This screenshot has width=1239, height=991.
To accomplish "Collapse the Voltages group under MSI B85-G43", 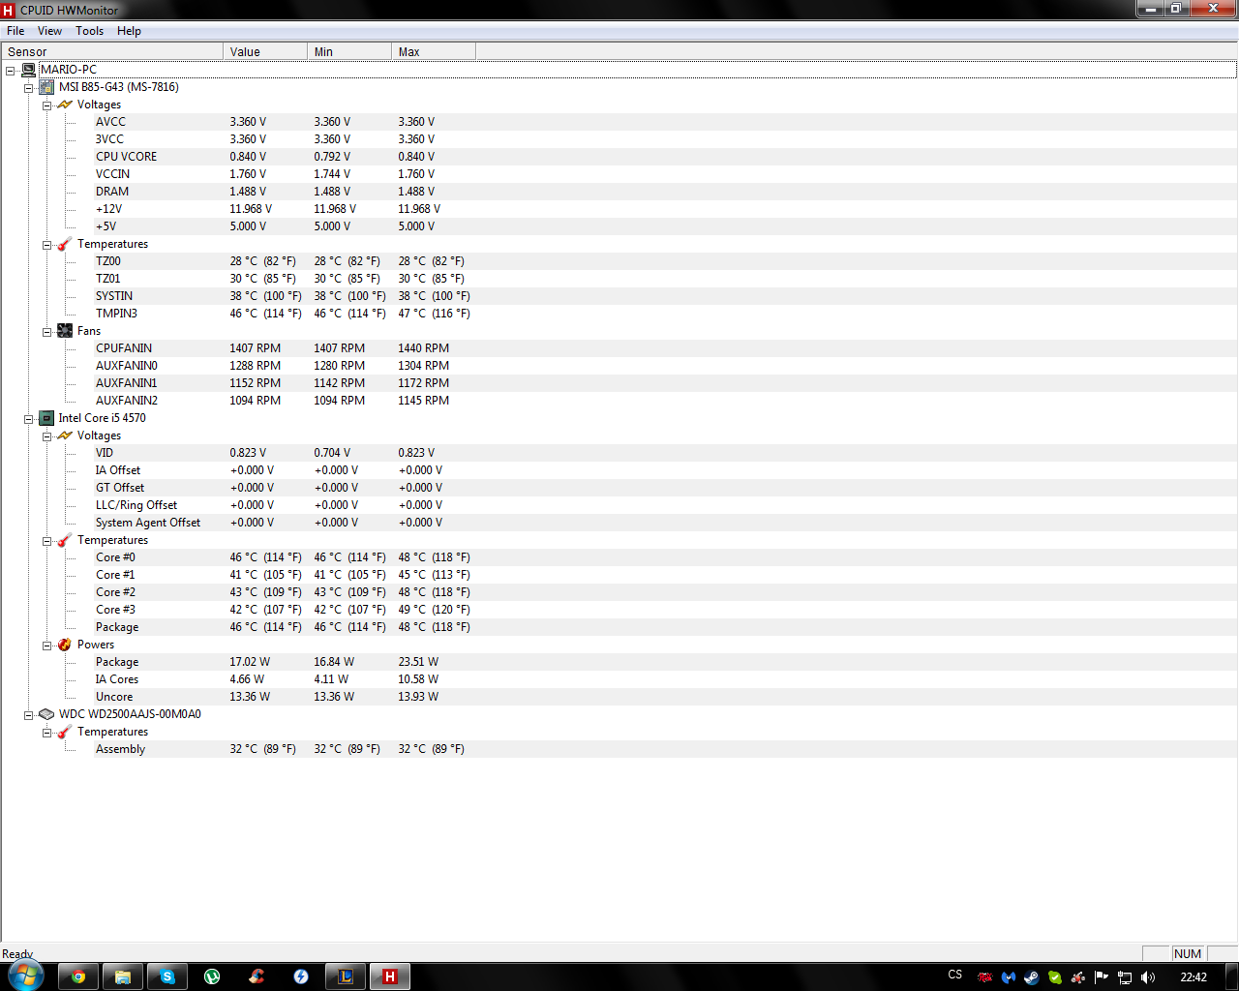I will coord(46,105).
